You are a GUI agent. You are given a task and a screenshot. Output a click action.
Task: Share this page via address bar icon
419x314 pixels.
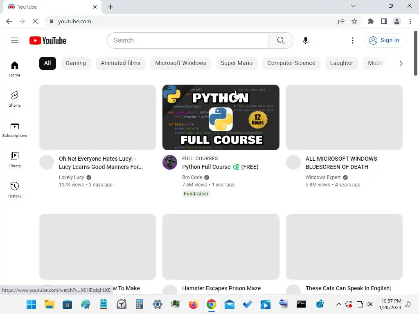pyautogui.click(x=341, y=21)
